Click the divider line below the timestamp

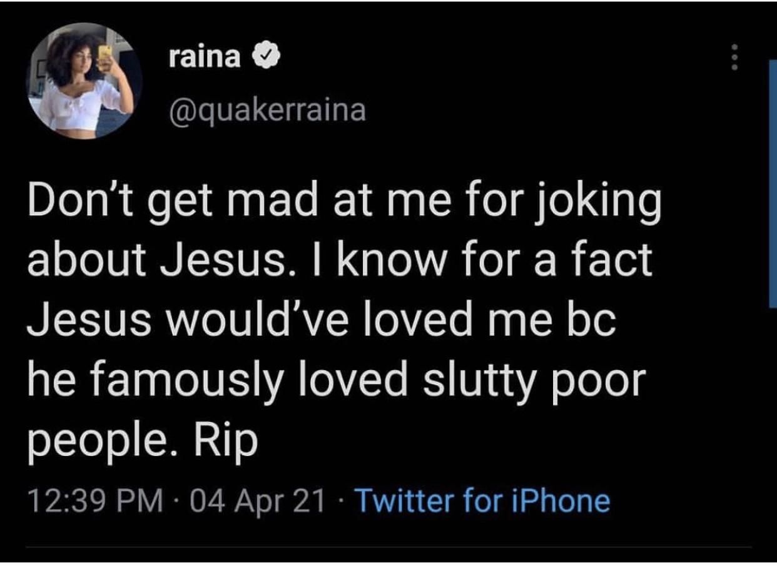coord(388,548)
